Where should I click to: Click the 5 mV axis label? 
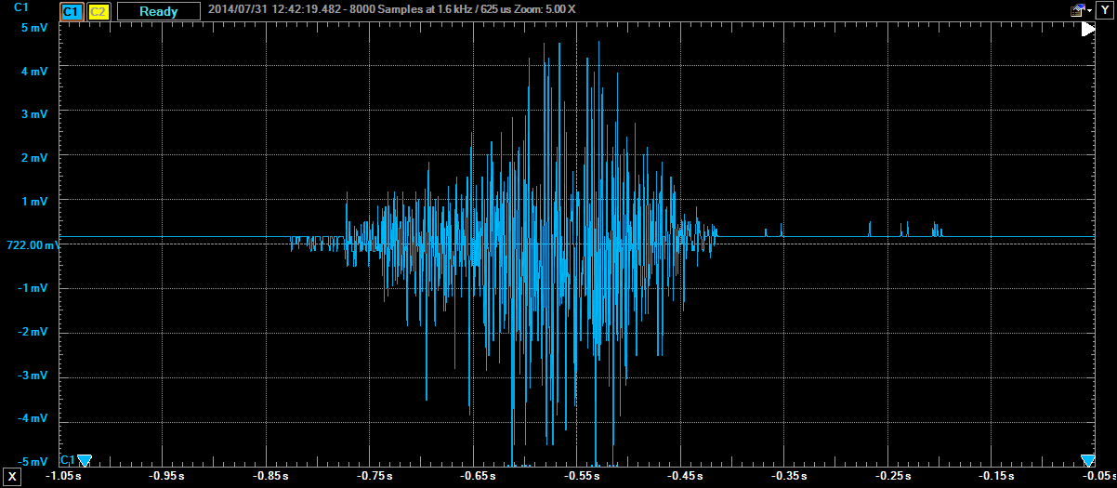coord(34,27)
